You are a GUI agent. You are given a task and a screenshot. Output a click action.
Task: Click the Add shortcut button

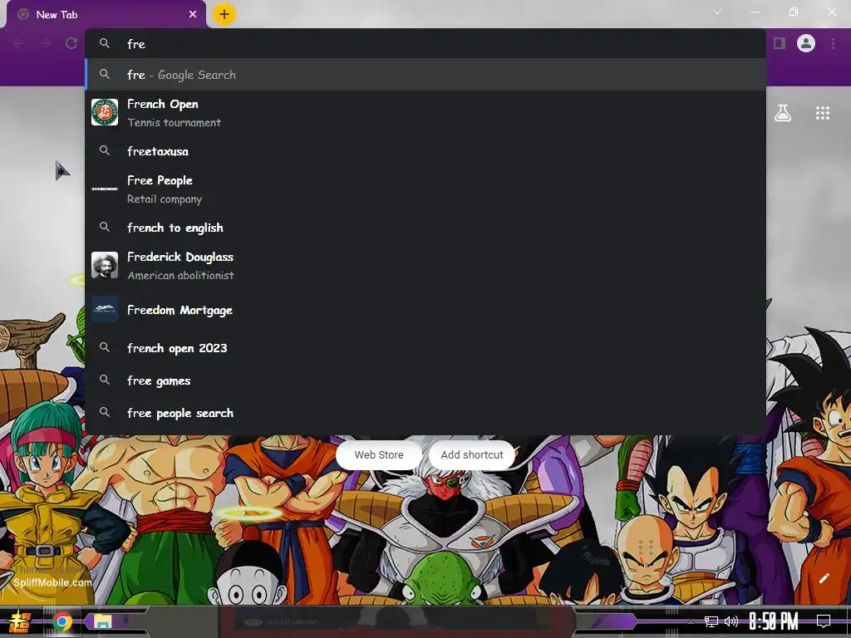coord(472,454)
